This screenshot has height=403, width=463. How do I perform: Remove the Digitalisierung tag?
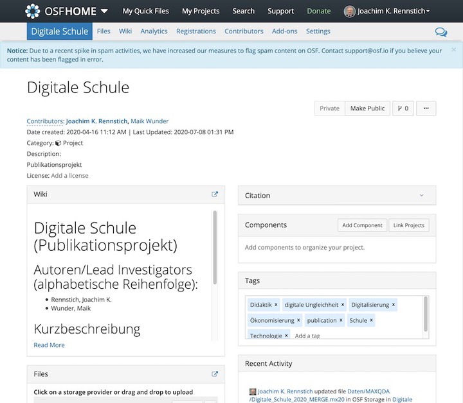394,305
